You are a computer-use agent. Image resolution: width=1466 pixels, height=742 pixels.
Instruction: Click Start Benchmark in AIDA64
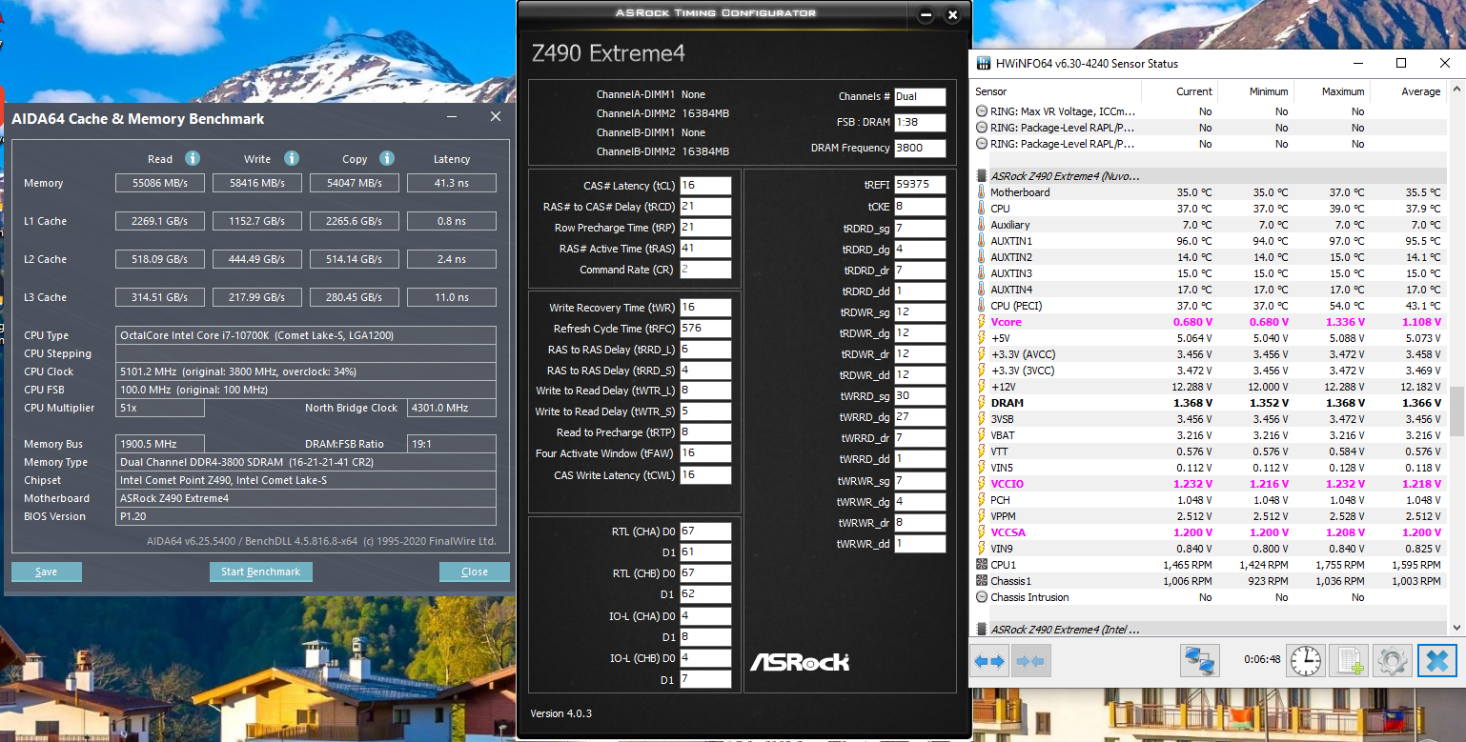coord(261,572)
